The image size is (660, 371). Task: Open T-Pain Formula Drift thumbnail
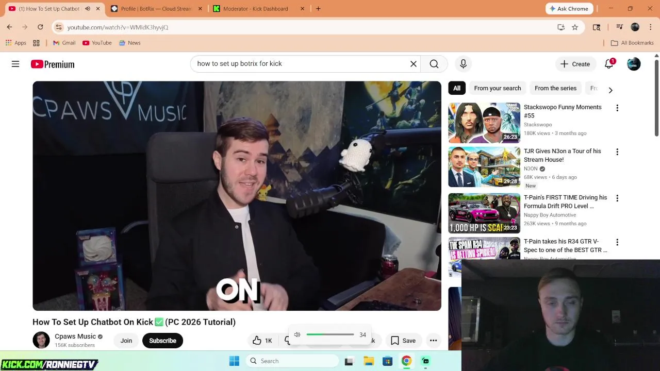[x=484, y=213]
